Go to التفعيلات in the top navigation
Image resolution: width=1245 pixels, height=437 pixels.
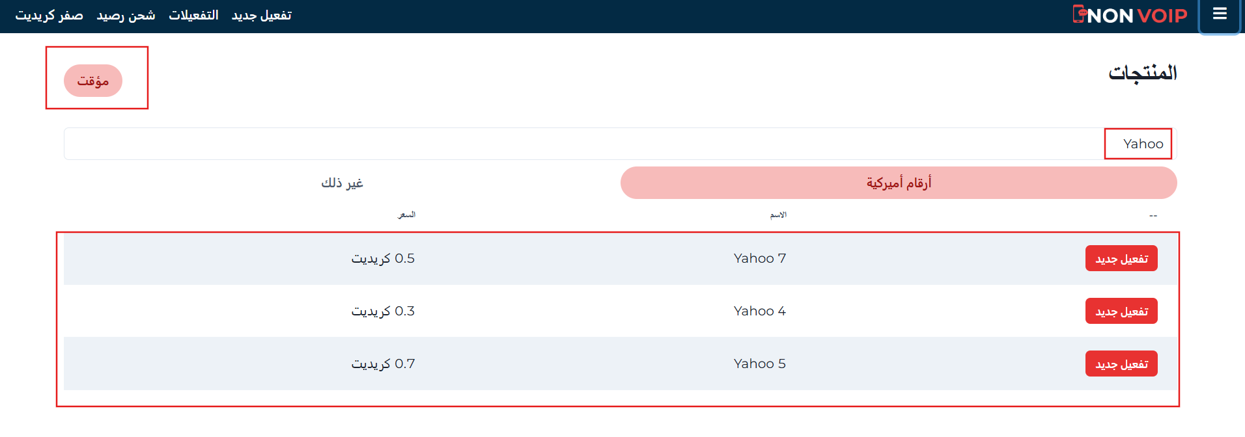click(x=193, y=15)
